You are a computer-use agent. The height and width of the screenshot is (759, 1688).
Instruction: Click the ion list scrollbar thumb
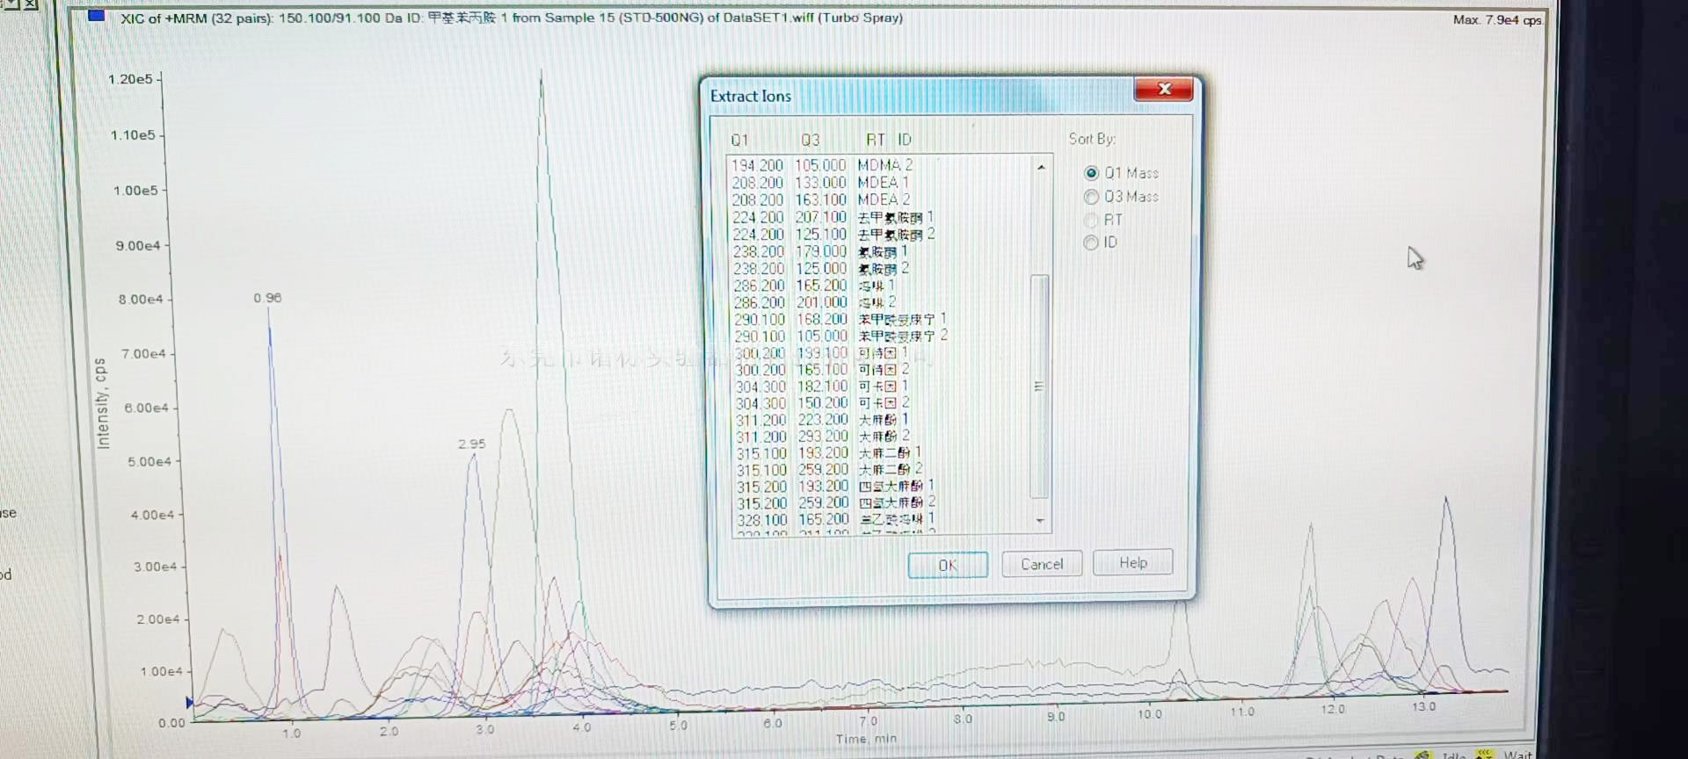(x=1039, y=387)
